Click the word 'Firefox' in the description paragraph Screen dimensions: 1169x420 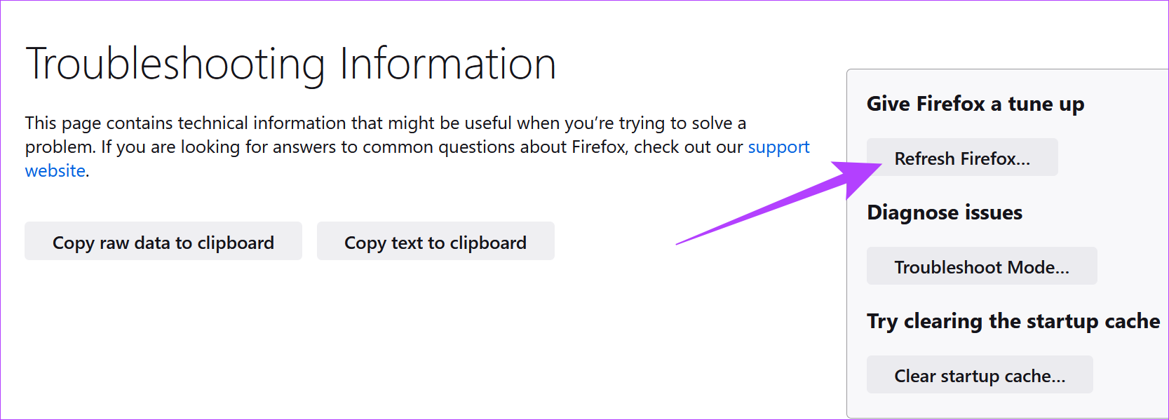point(598,147)
